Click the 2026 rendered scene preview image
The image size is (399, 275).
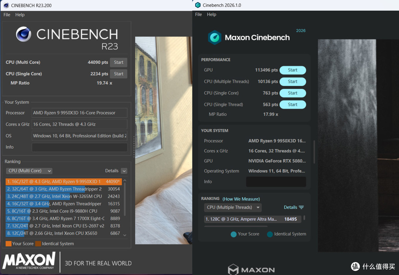[358, 145]
